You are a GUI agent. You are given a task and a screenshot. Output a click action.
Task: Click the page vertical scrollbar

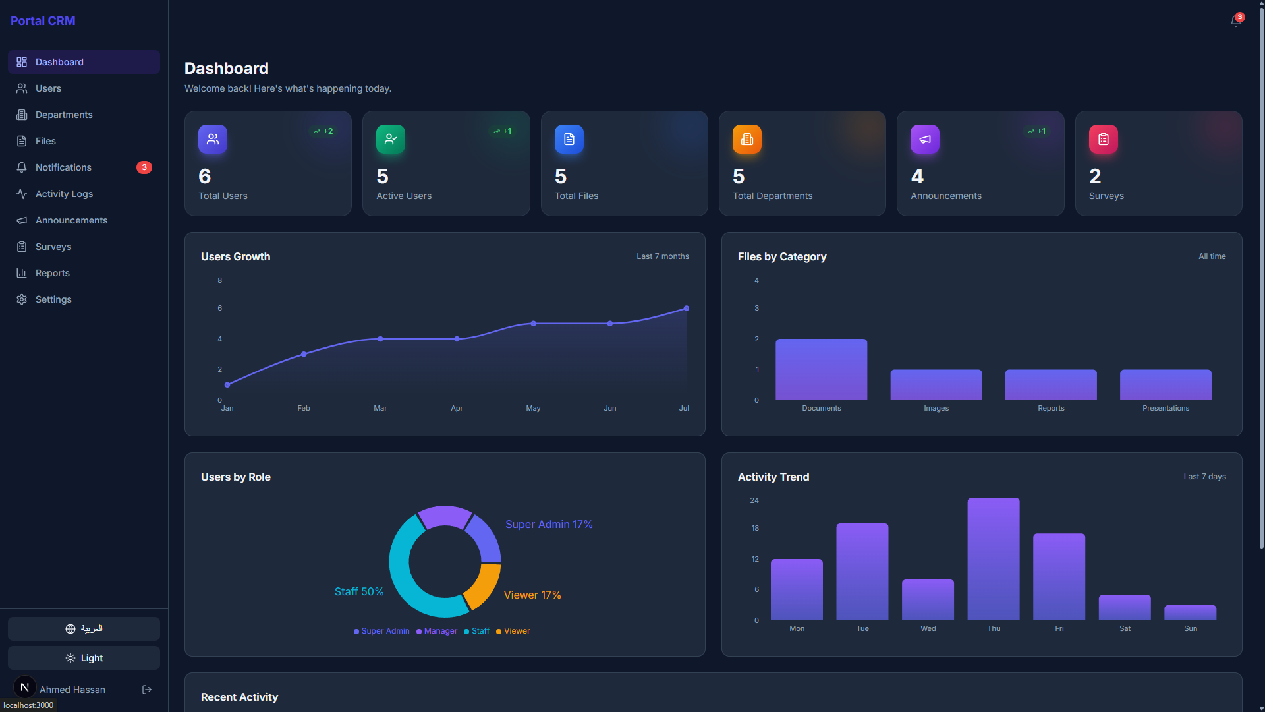tap(1261, 277)
